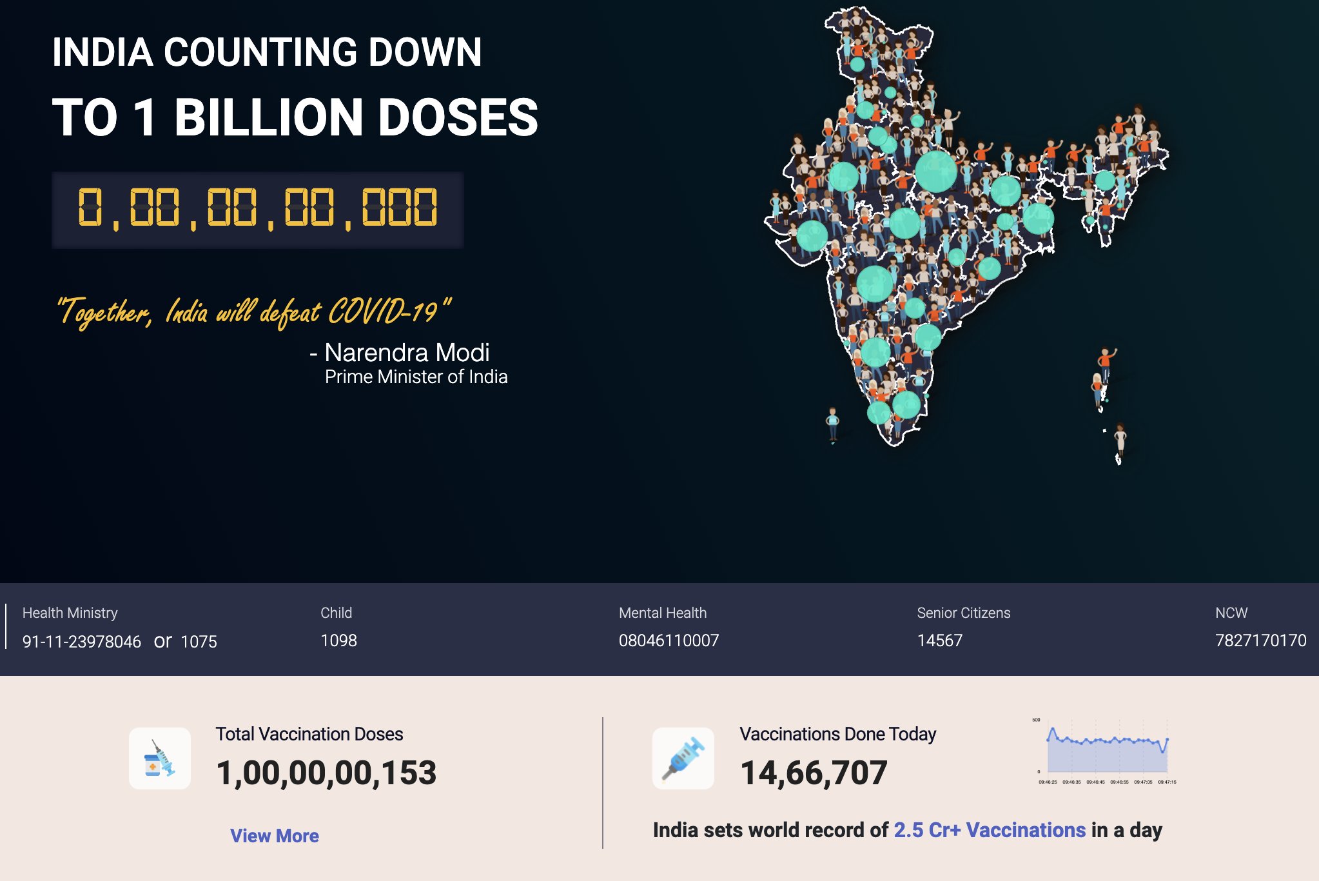
Task: Click the teal bubble in the northeast states
Action: point(1105,180)
